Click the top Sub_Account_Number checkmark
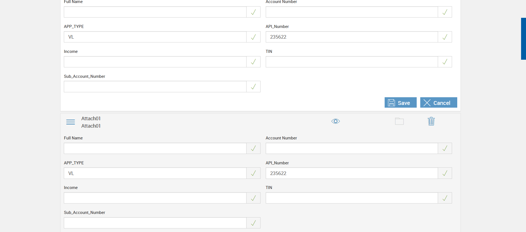 pos(253,87)
